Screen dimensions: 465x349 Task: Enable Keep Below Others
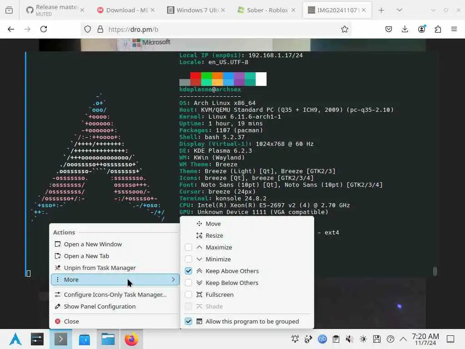pos(188,283)
